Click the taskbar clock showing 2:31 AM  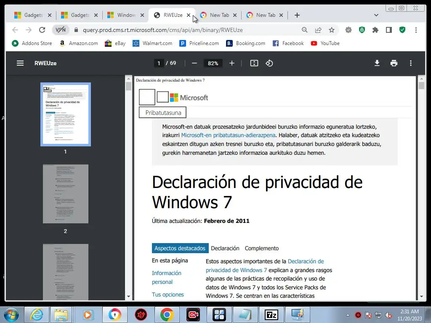click(x=410, y=315)
